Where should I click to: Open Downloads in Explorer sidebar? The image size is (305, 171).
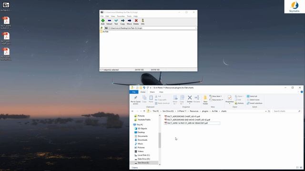pyautogui.click(x=141, y=140)
